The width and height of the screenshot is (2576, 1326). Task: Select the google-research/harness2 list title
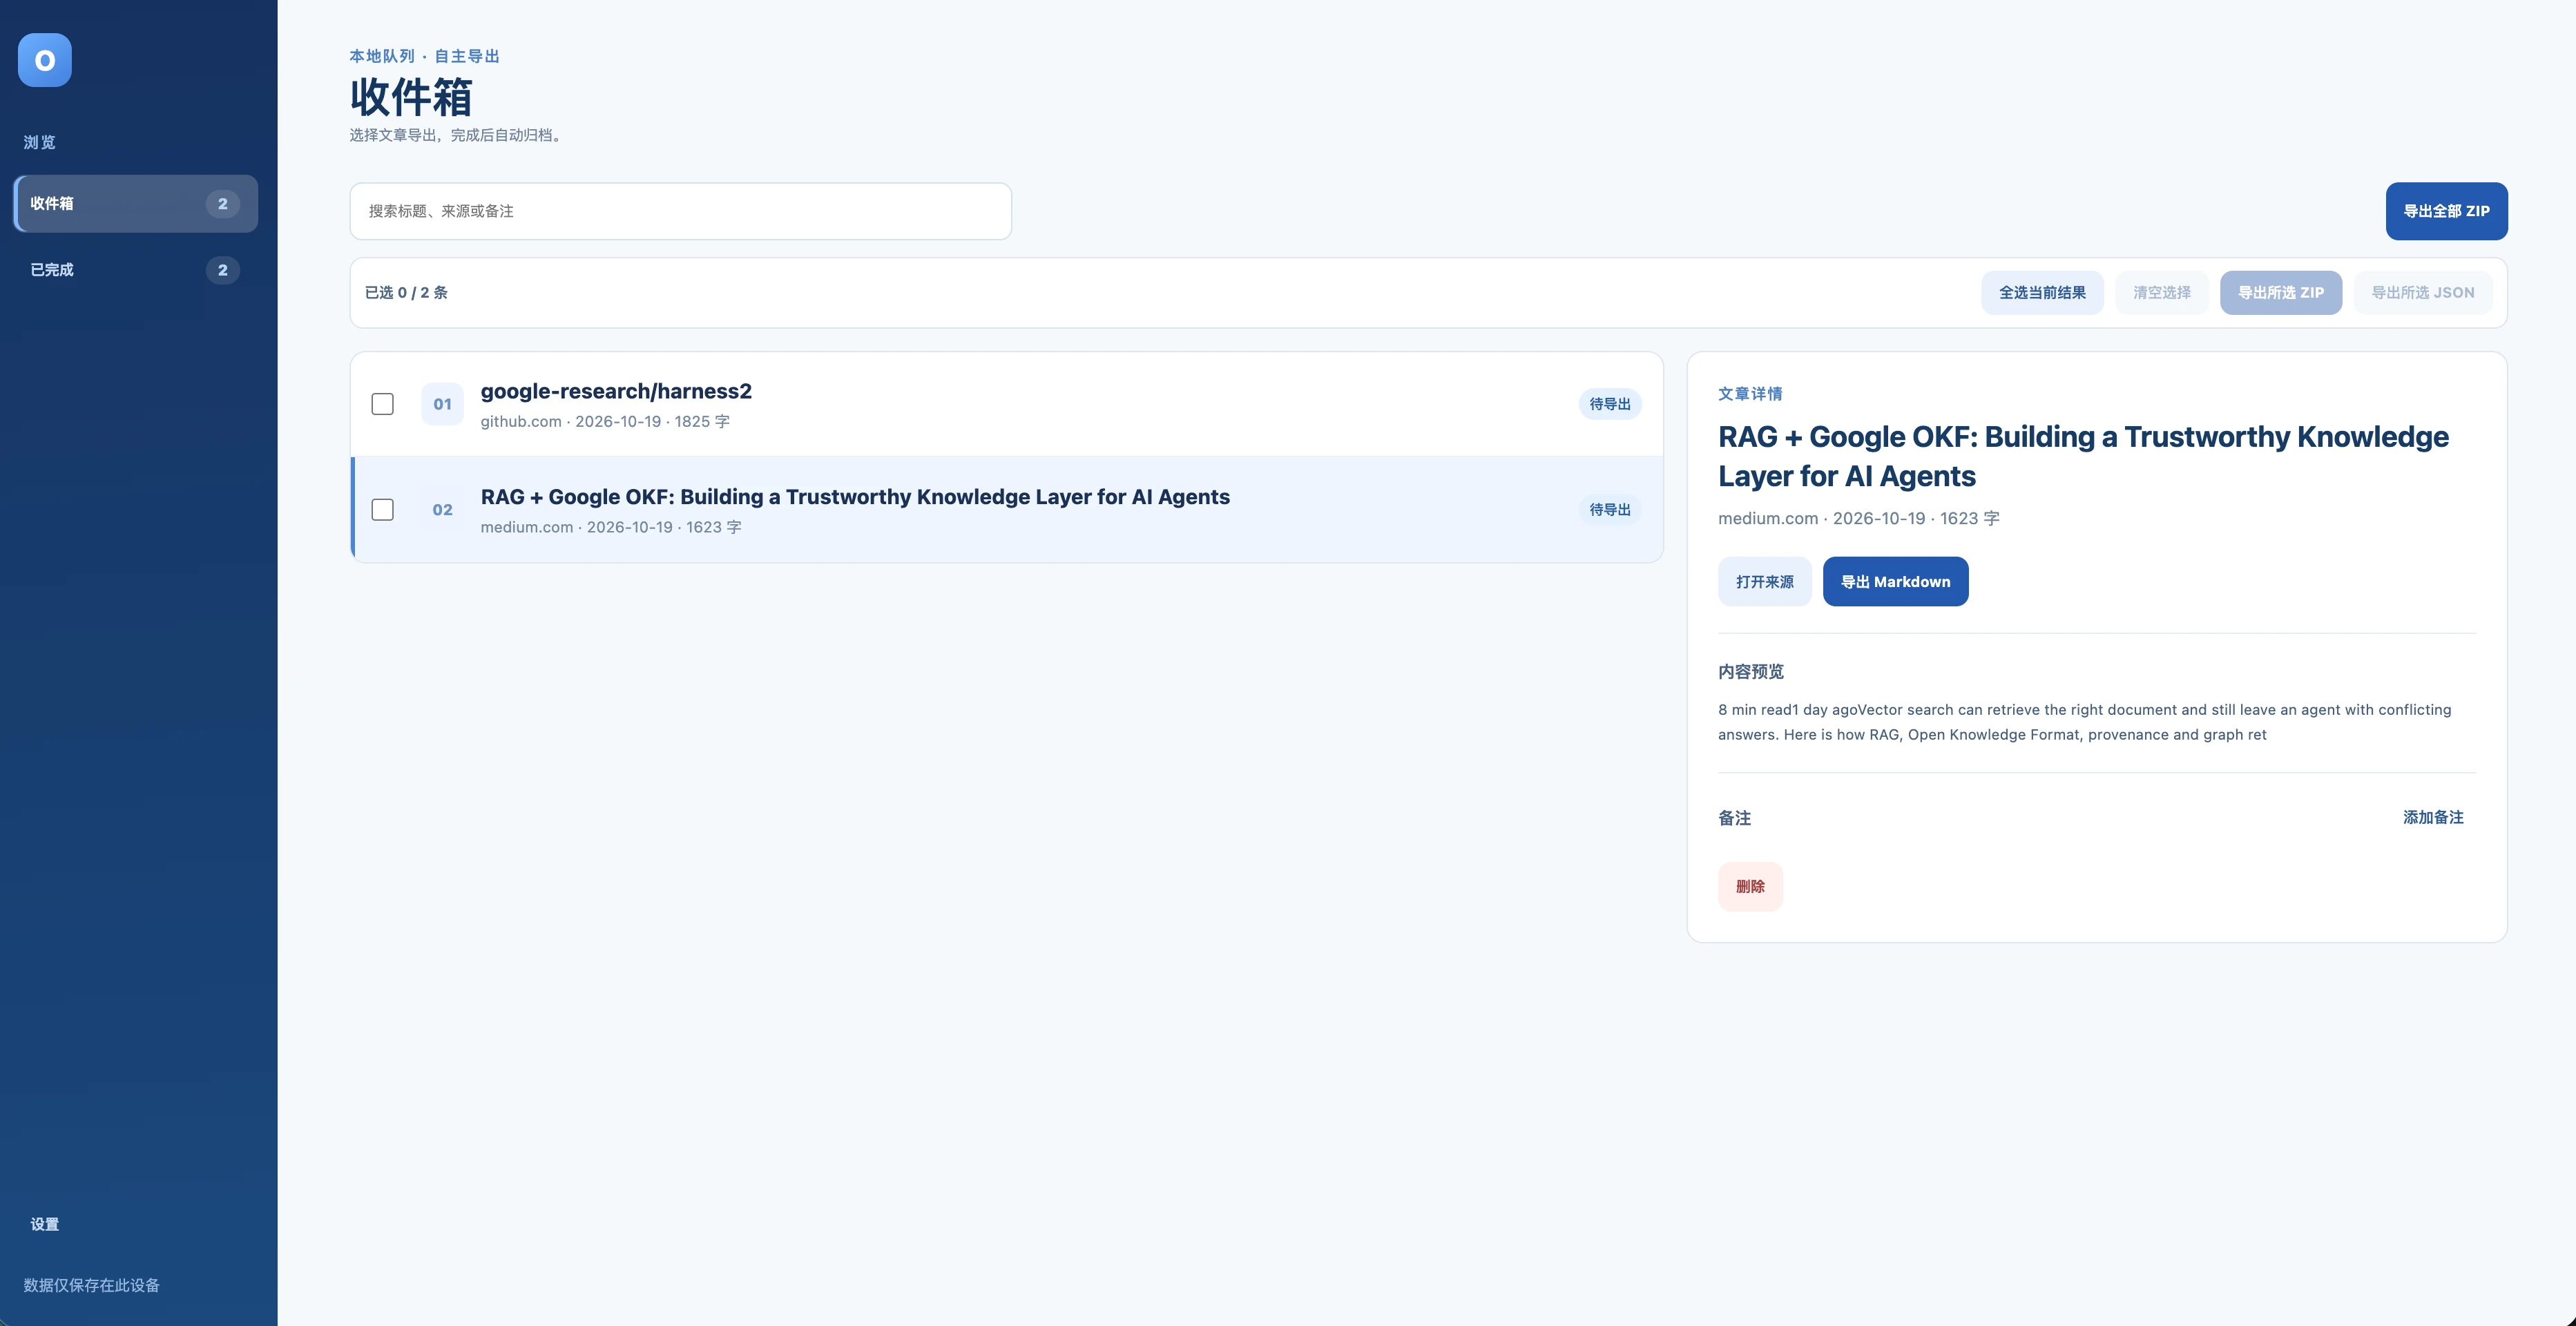(616, 391)
